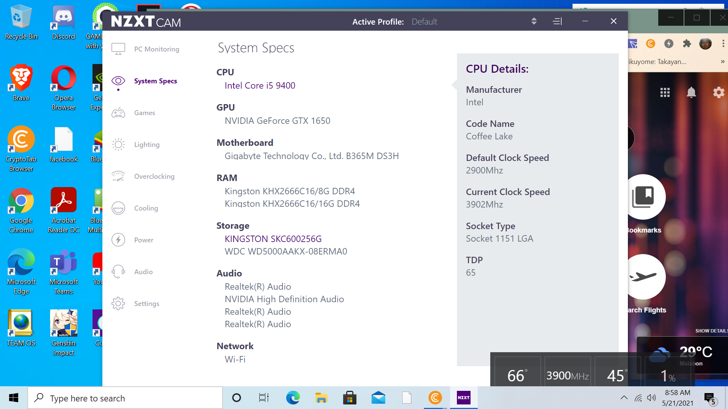Open the browser extensions puzzle icon

(x=687, y=44)
